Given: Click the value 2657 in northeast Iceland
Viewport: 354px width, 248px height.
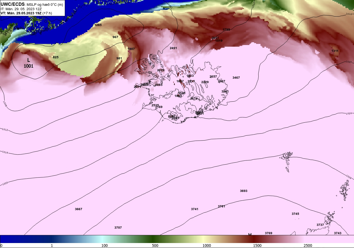Looking at the screenshot, I should tap(213, 76).
